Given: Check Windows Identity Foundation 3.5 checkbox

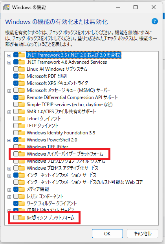Looking at the screenshot, I should [x=16, y=133].
